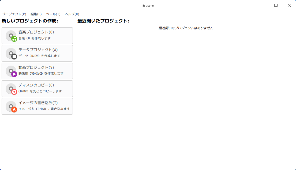Viewport: 296px width, 170px height.
Task: Click the music disc icon with green note
Action: [11, 36]
